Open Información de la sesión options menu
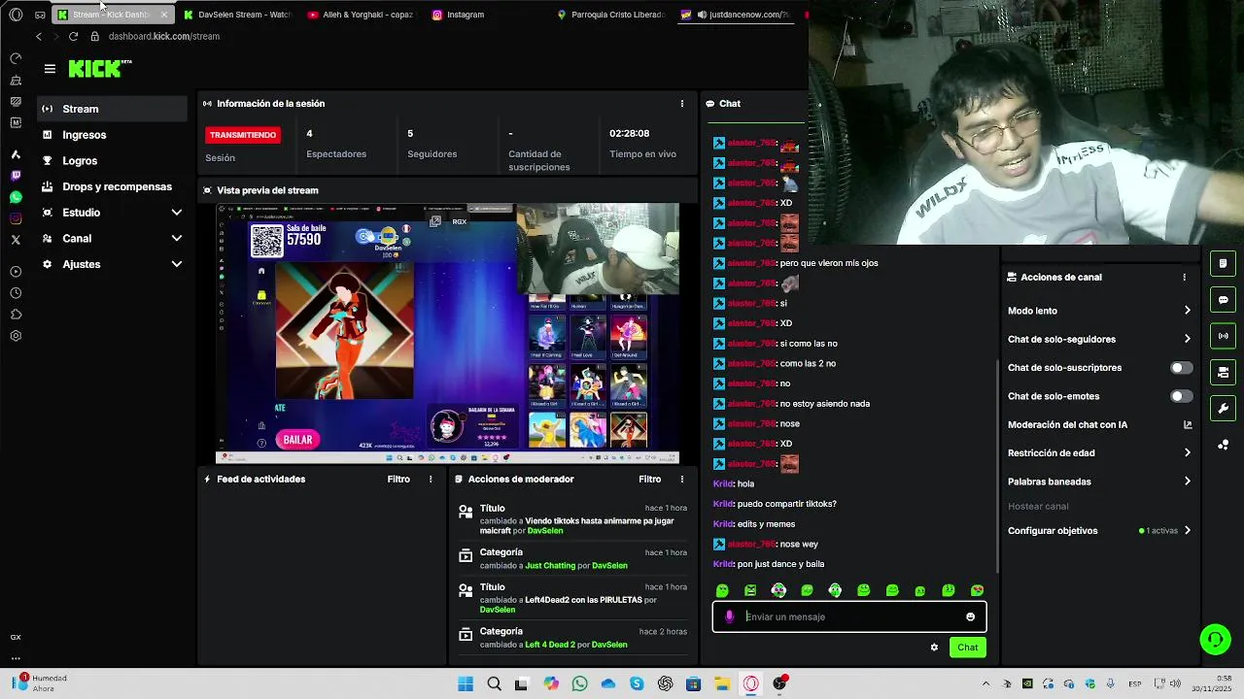 tap(681, 103)
